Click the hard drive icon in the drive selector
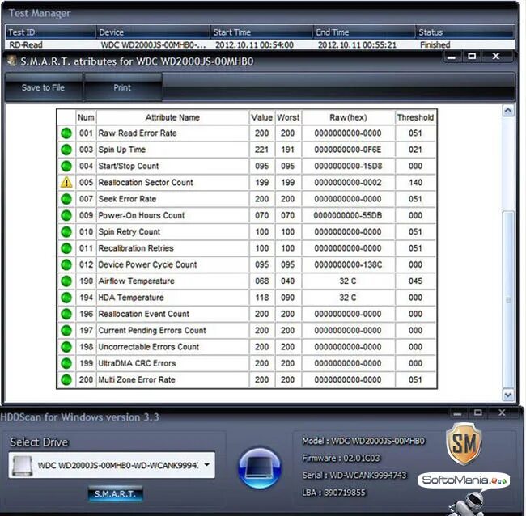The image size is (526, 516). 22,465
